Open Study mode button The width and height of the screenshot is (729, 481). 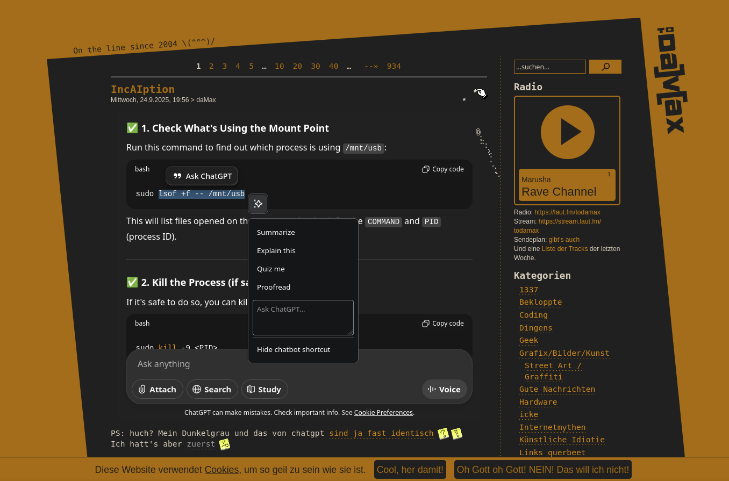[265, 389]
